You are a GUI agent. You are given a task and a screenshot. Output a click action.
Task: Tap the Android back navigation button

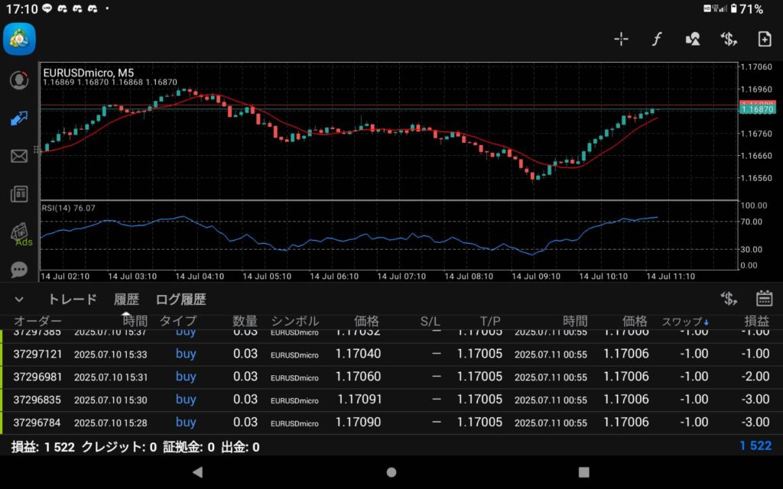click(198, 472)
